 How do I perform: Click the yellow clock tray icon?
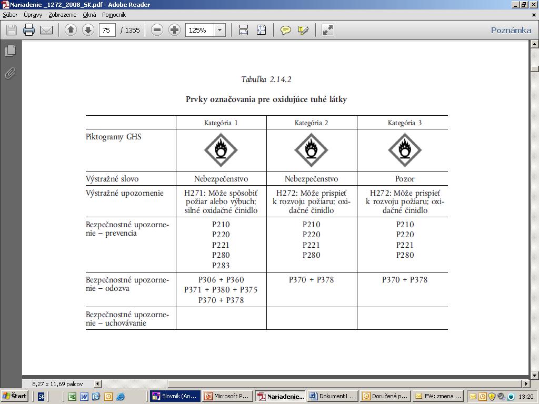(482, 397)
